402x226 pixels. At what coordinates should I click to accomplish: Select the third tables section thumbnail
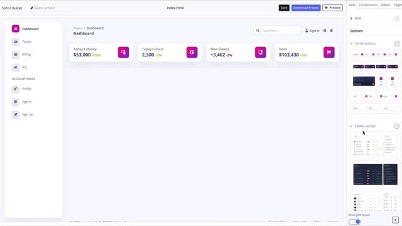coord(376,201)
